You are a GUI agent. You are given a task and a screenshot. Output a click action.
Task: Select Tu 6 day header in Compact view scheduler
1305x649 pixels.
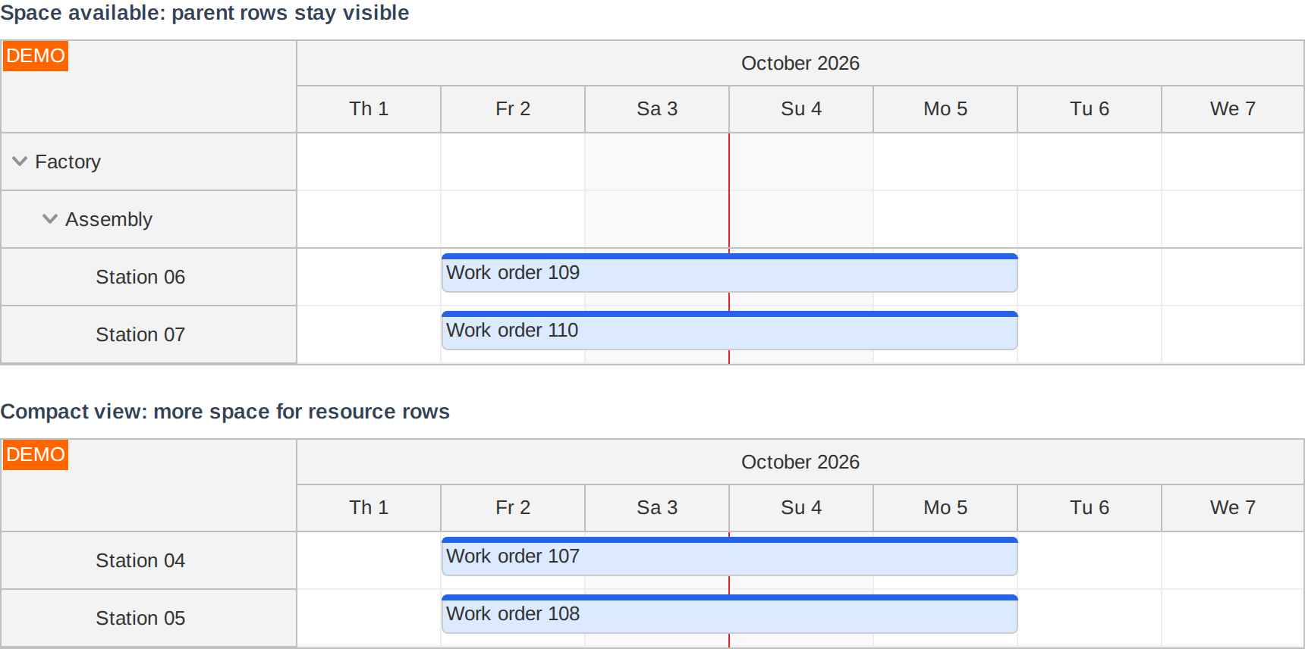coord(1090,508)
